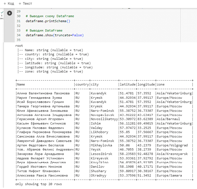
Task: Click the city cell 'Valday'
Action: [x=97, y=128]
